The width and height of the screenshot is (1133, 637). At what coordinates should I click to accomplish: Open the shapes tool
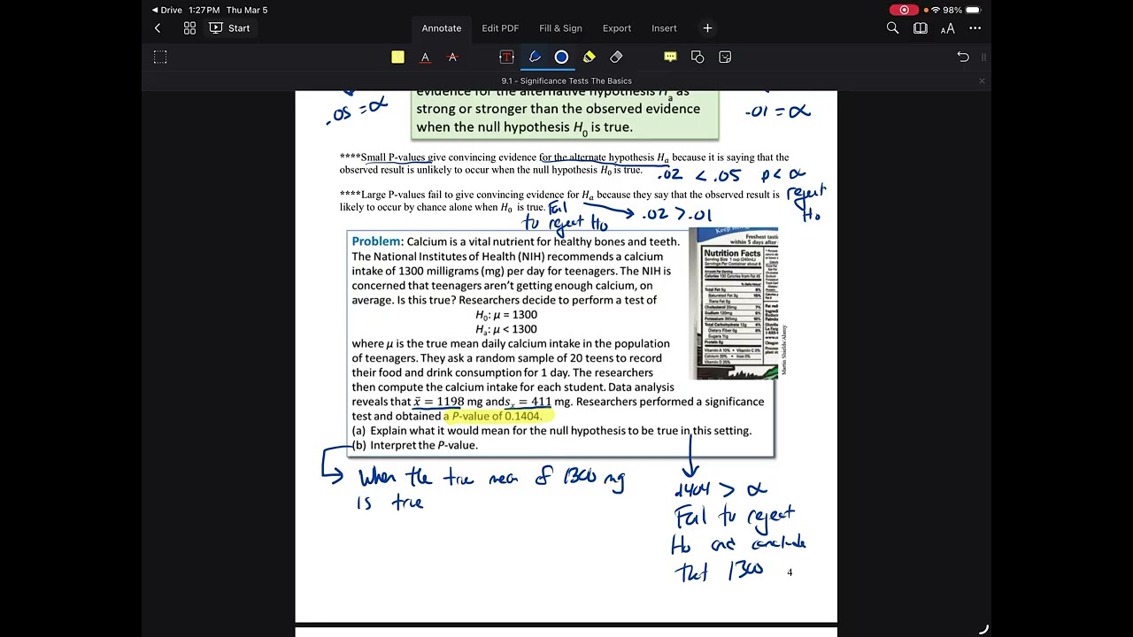tap(698, 57)
